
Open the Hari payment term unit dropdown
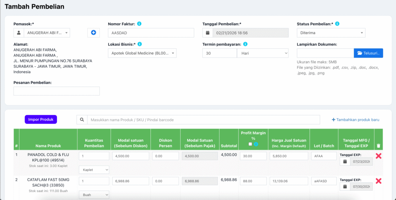(263, 53)
